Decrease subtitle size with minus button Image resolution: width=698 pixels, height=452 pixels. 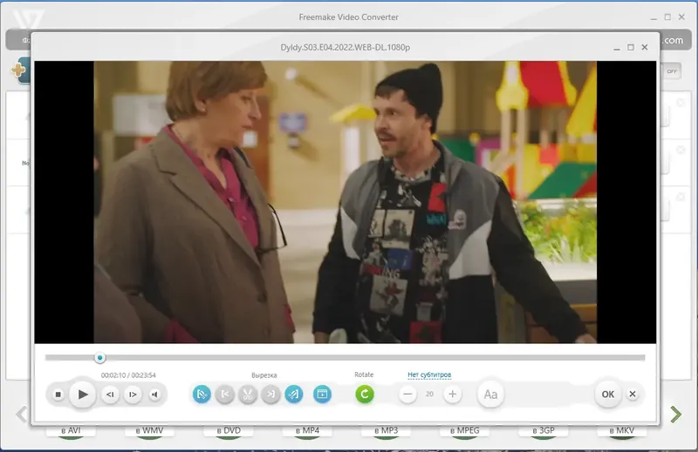[x=407, y=395]
